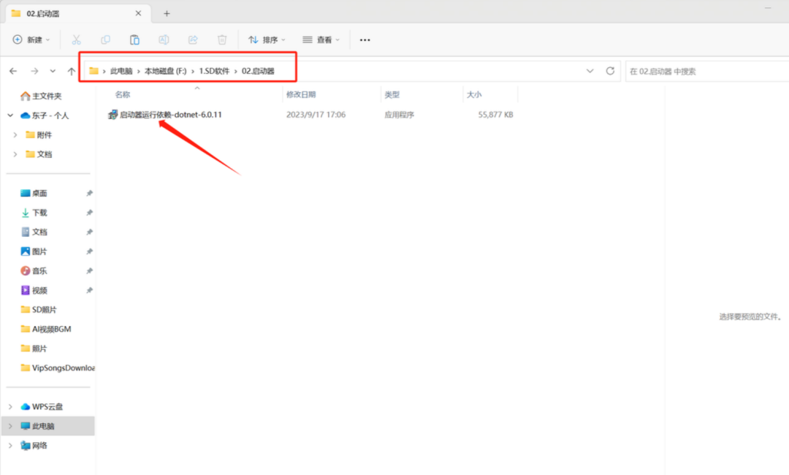This screenshot has width=789, height=475.
Task: Go forward with the right arrow
Action: click(34, 72)
